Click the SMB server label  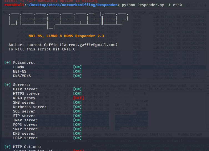24,102
